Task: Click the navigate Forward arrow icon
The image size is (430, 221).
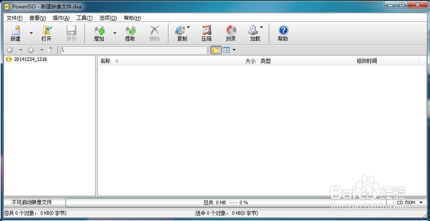Action: click(x=31, y=50)
